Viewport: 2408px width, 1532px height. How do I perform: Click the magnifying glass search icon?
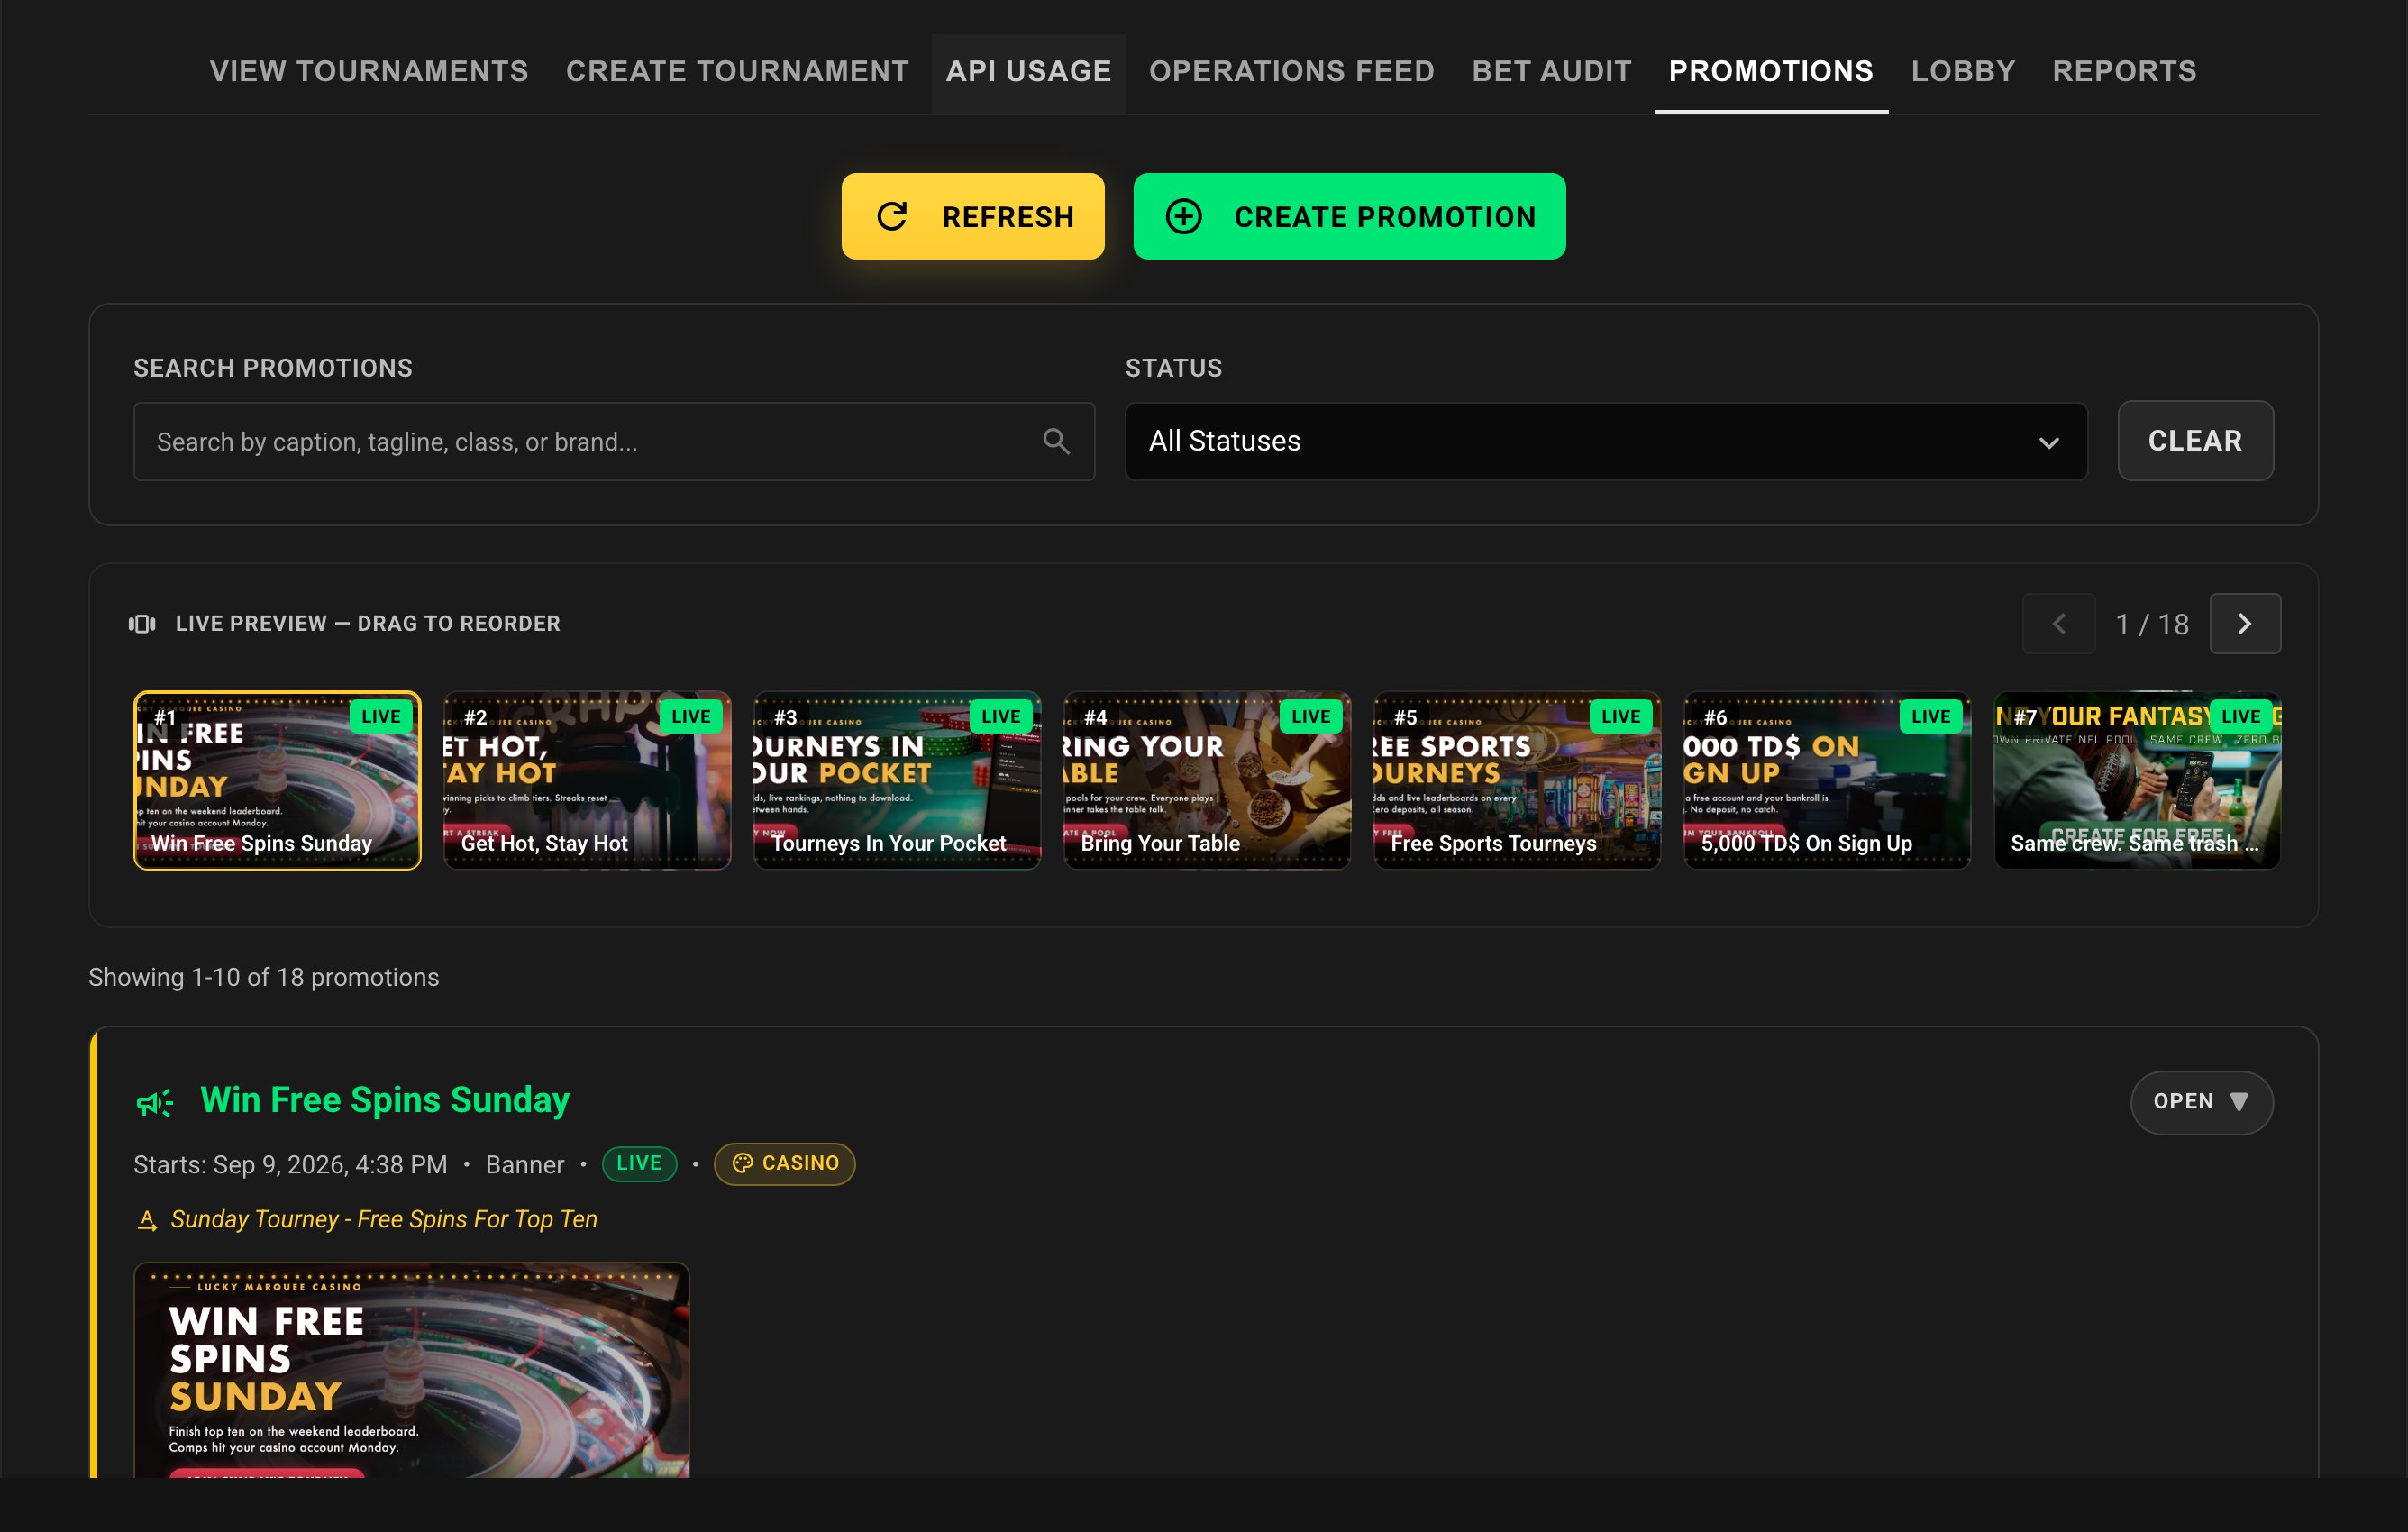pyautogui.click(x=1056, y=441)
